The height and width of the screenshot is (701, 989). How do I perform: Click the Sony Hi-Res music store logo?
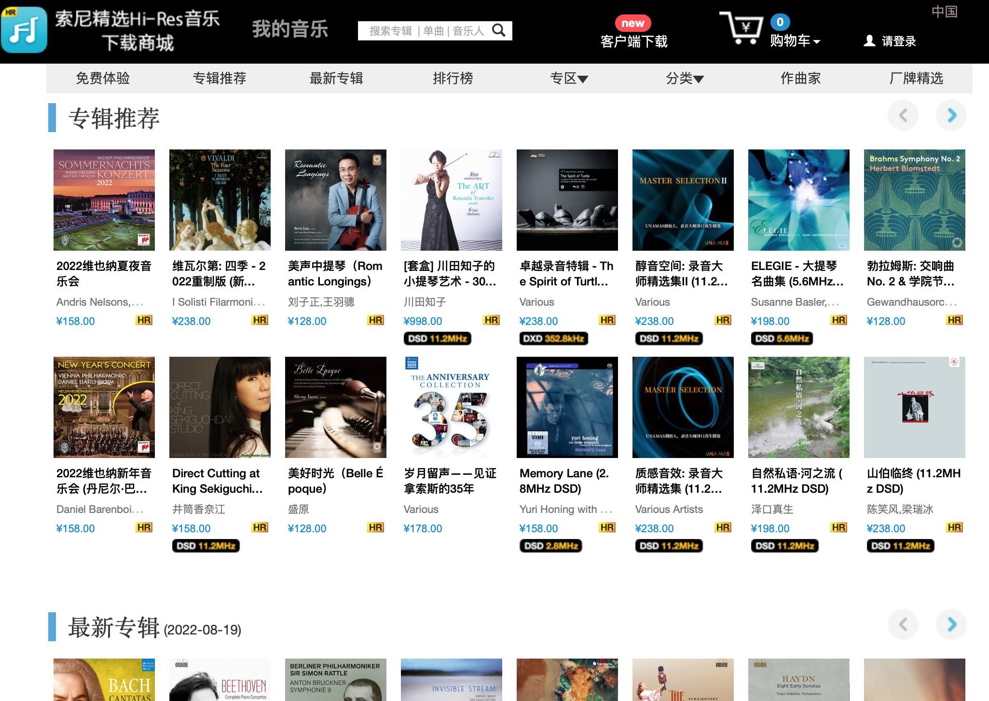[x=24, y=30]
